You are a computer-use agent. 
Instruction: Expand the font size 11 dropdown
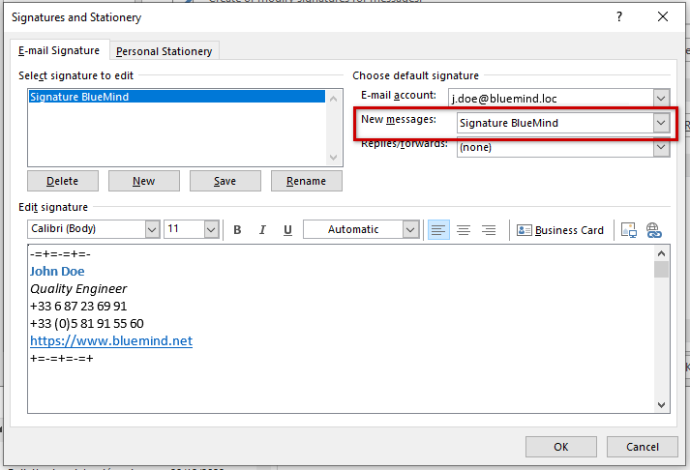211,229
